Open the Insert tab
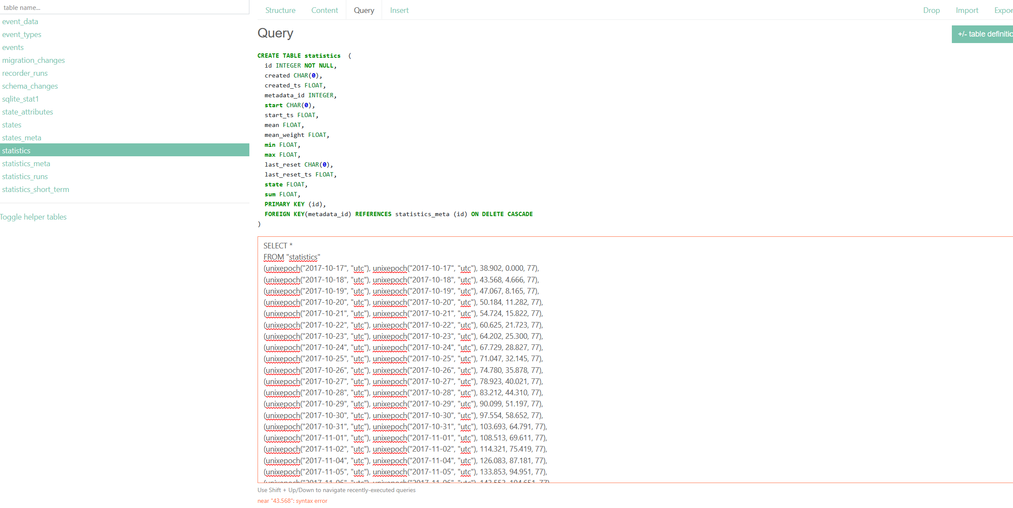This screenshot has height=508, width=1013. point(399,10)
